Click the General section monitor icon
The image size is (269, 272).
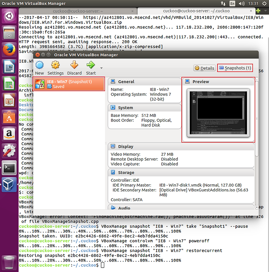113,82
